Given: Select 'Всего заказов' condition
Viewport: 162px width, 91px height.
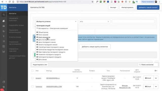Looking at the screenshot, I should 43,35.
